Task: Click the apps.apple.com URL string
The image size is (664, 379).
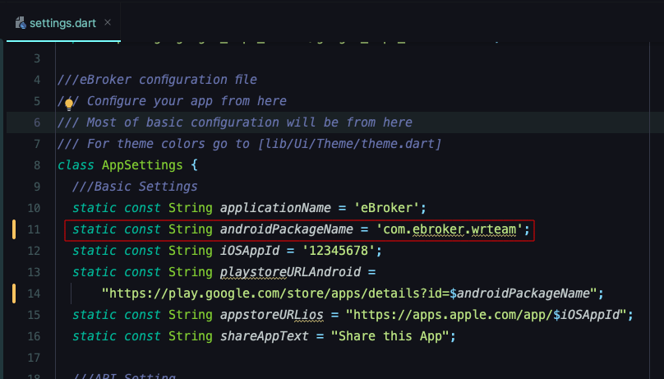Action: coord(486,315)
